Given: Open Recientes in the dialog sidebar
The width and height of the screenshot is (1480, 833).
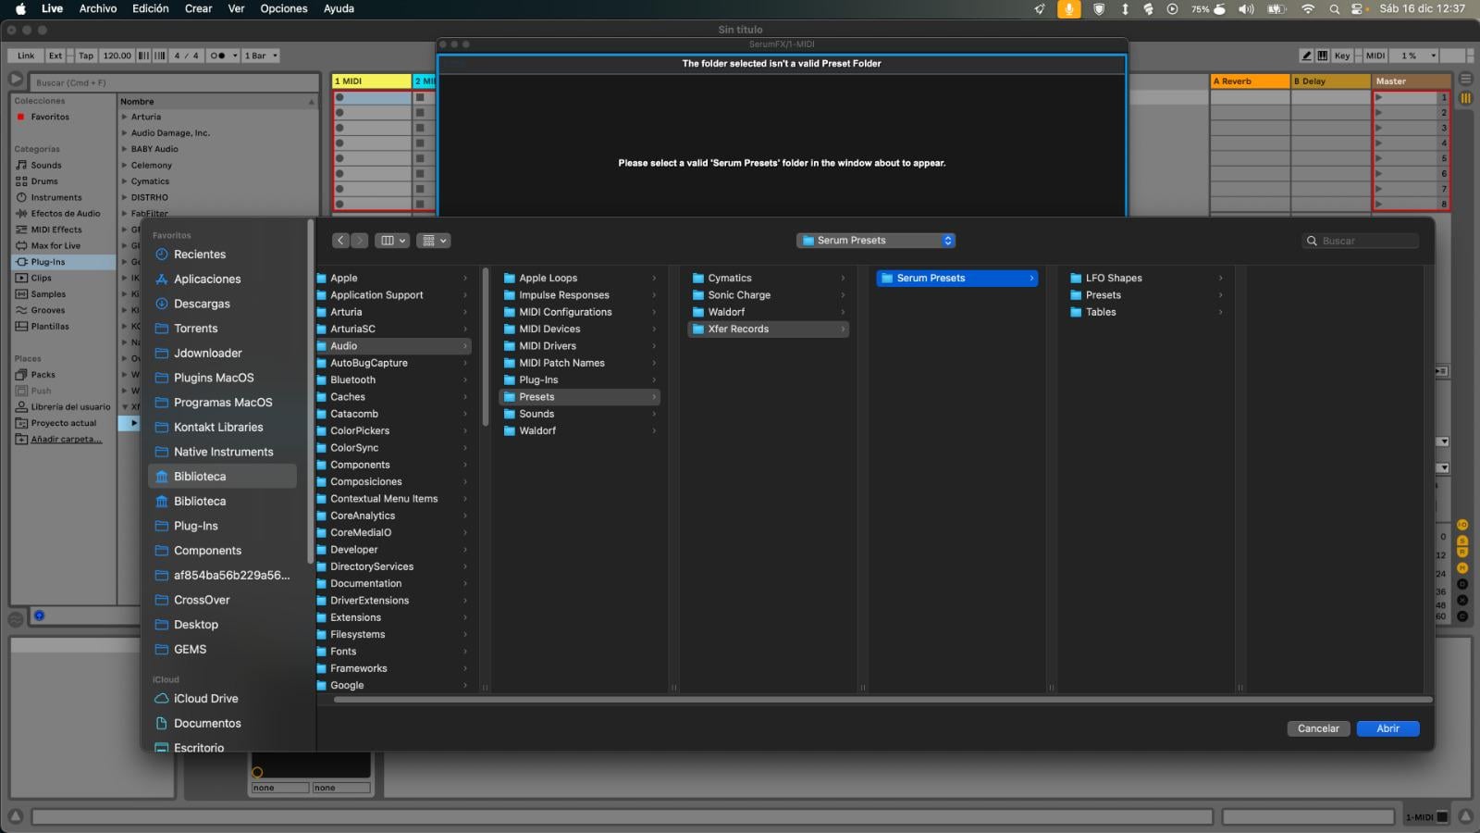Looking at the screenshot, I should (200, 255).
